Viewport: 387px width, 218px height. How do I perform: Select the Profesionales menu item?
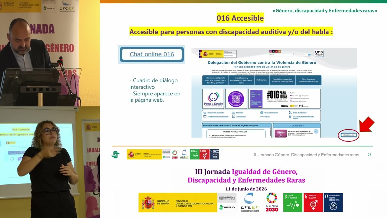(262, 80)
